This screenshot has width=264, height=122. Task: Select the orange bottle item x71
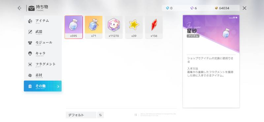94,27
